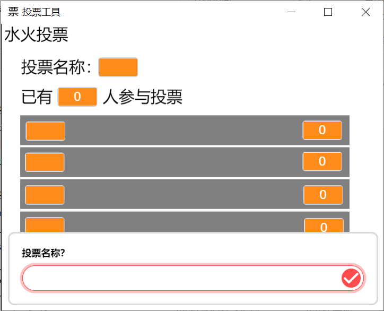Select the fourth option's orange name box
Screen dimensions: 384x311
45,224
